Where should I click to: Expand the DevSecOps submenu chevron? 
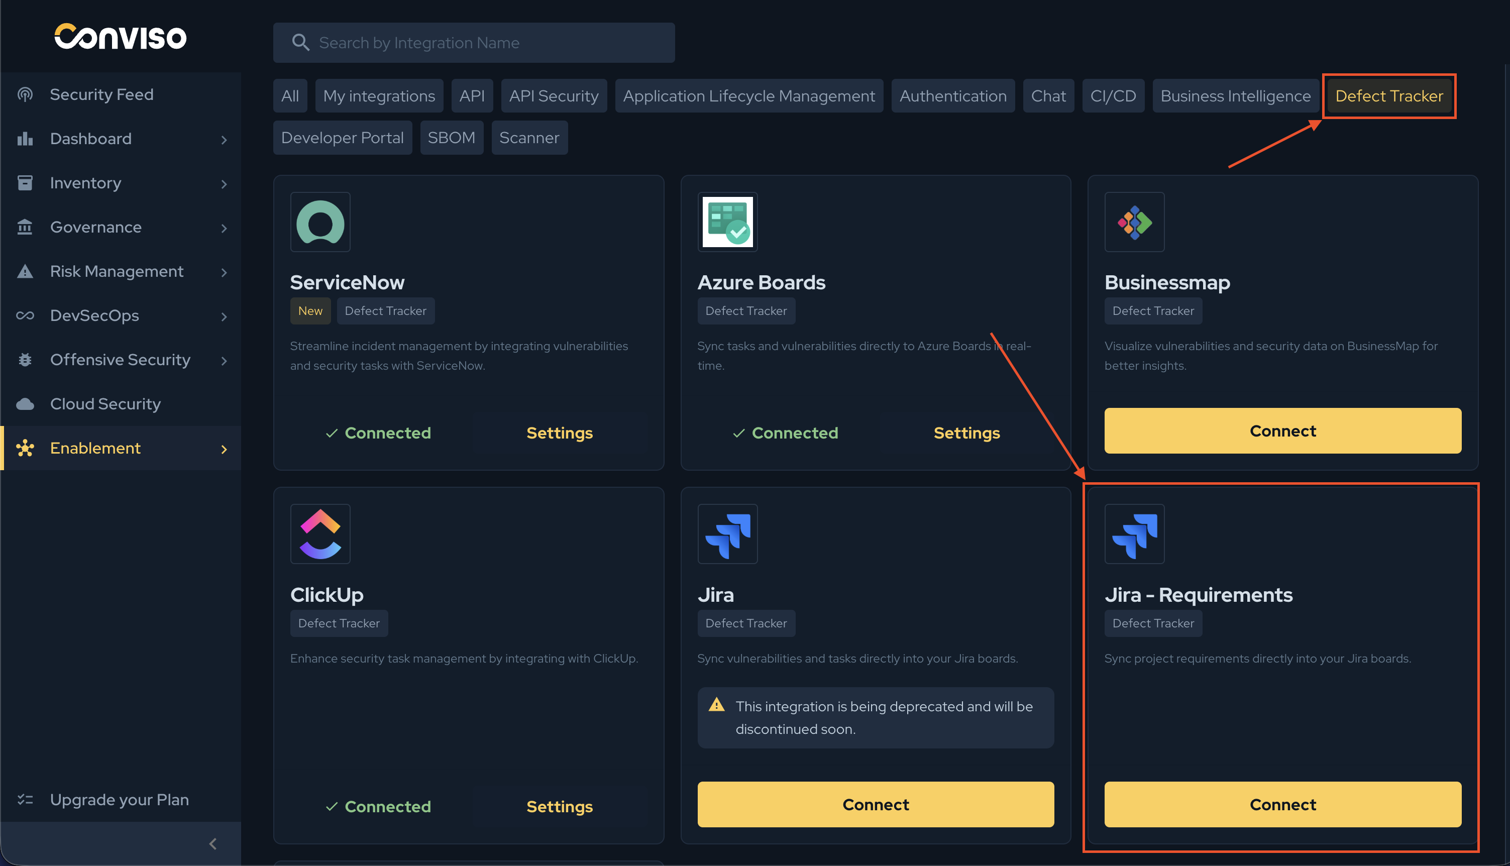point(224,316)
